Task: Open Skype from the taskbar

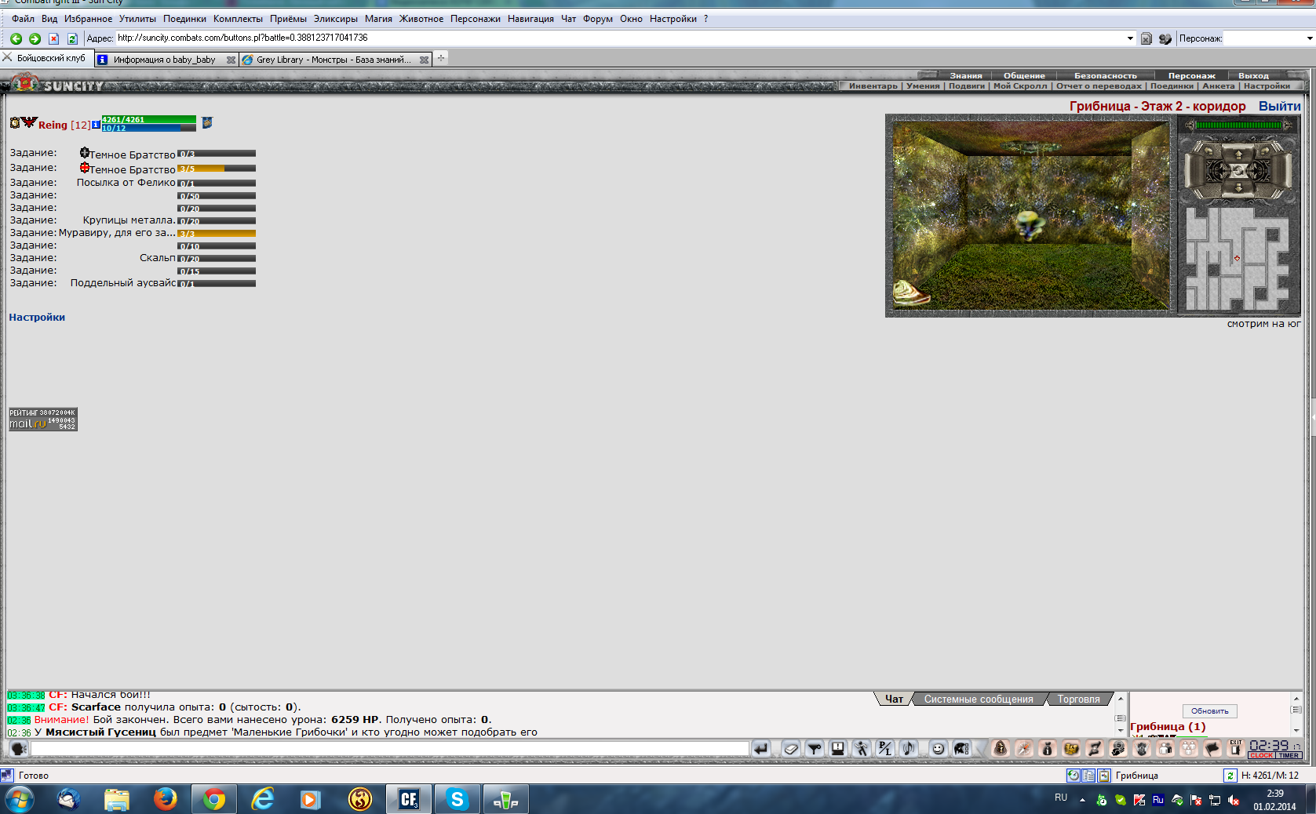Action: point(457,799)
